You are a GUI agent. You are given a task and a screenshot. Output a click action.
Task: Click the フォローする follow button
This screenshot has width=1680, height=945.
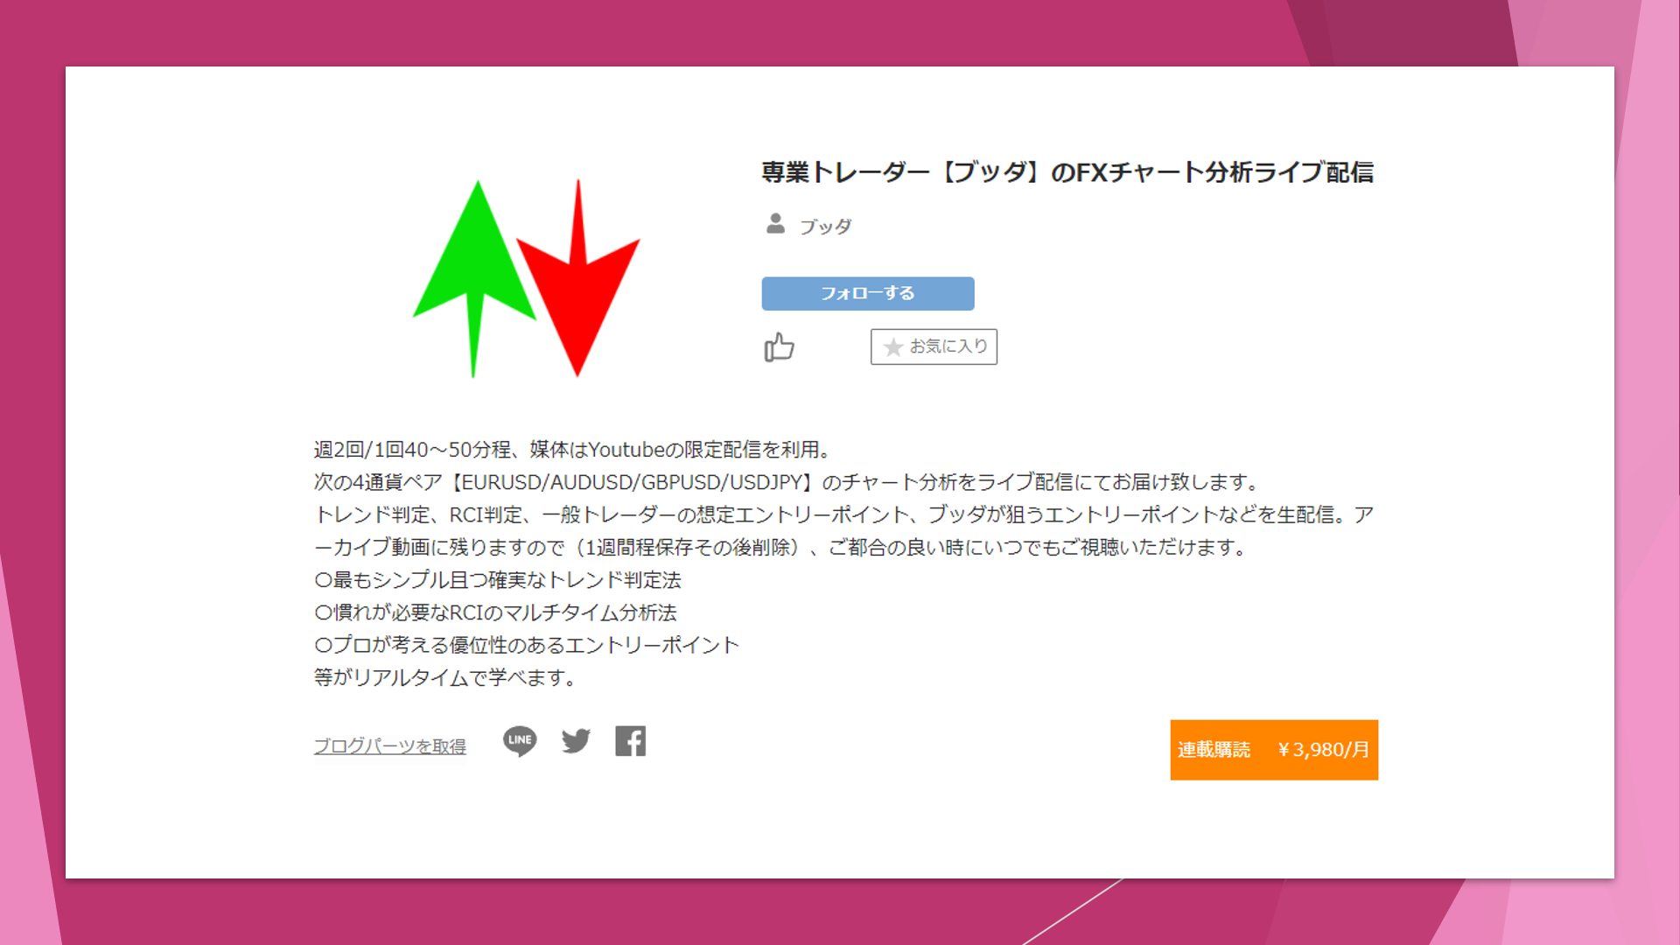867,293
